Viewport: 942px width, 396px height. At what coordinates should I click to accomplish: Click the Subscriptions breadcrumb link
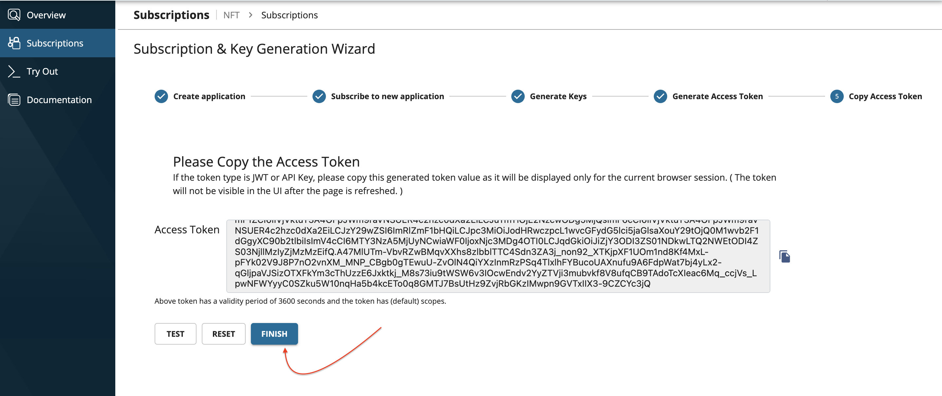(x=289, y=15)
